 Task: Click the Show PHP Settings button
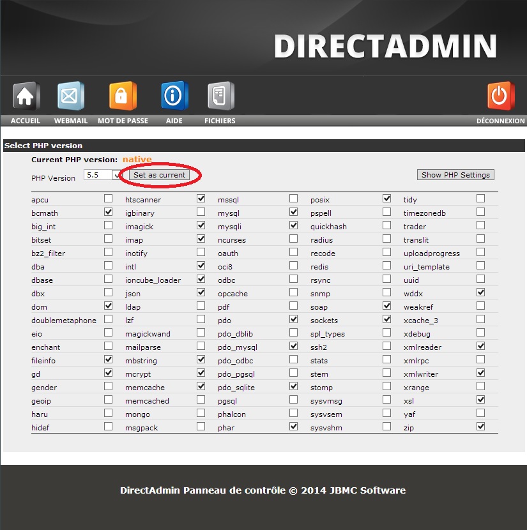[455, 175]
